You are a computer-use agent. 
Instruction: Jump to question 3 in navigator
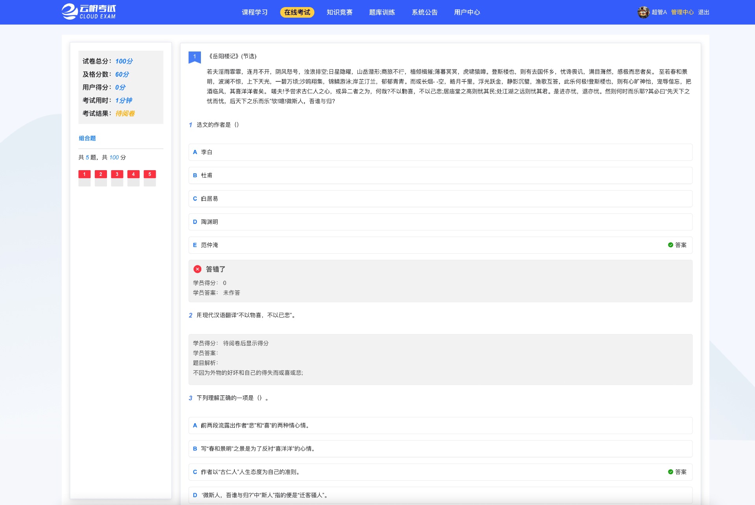tap(117, 178)
